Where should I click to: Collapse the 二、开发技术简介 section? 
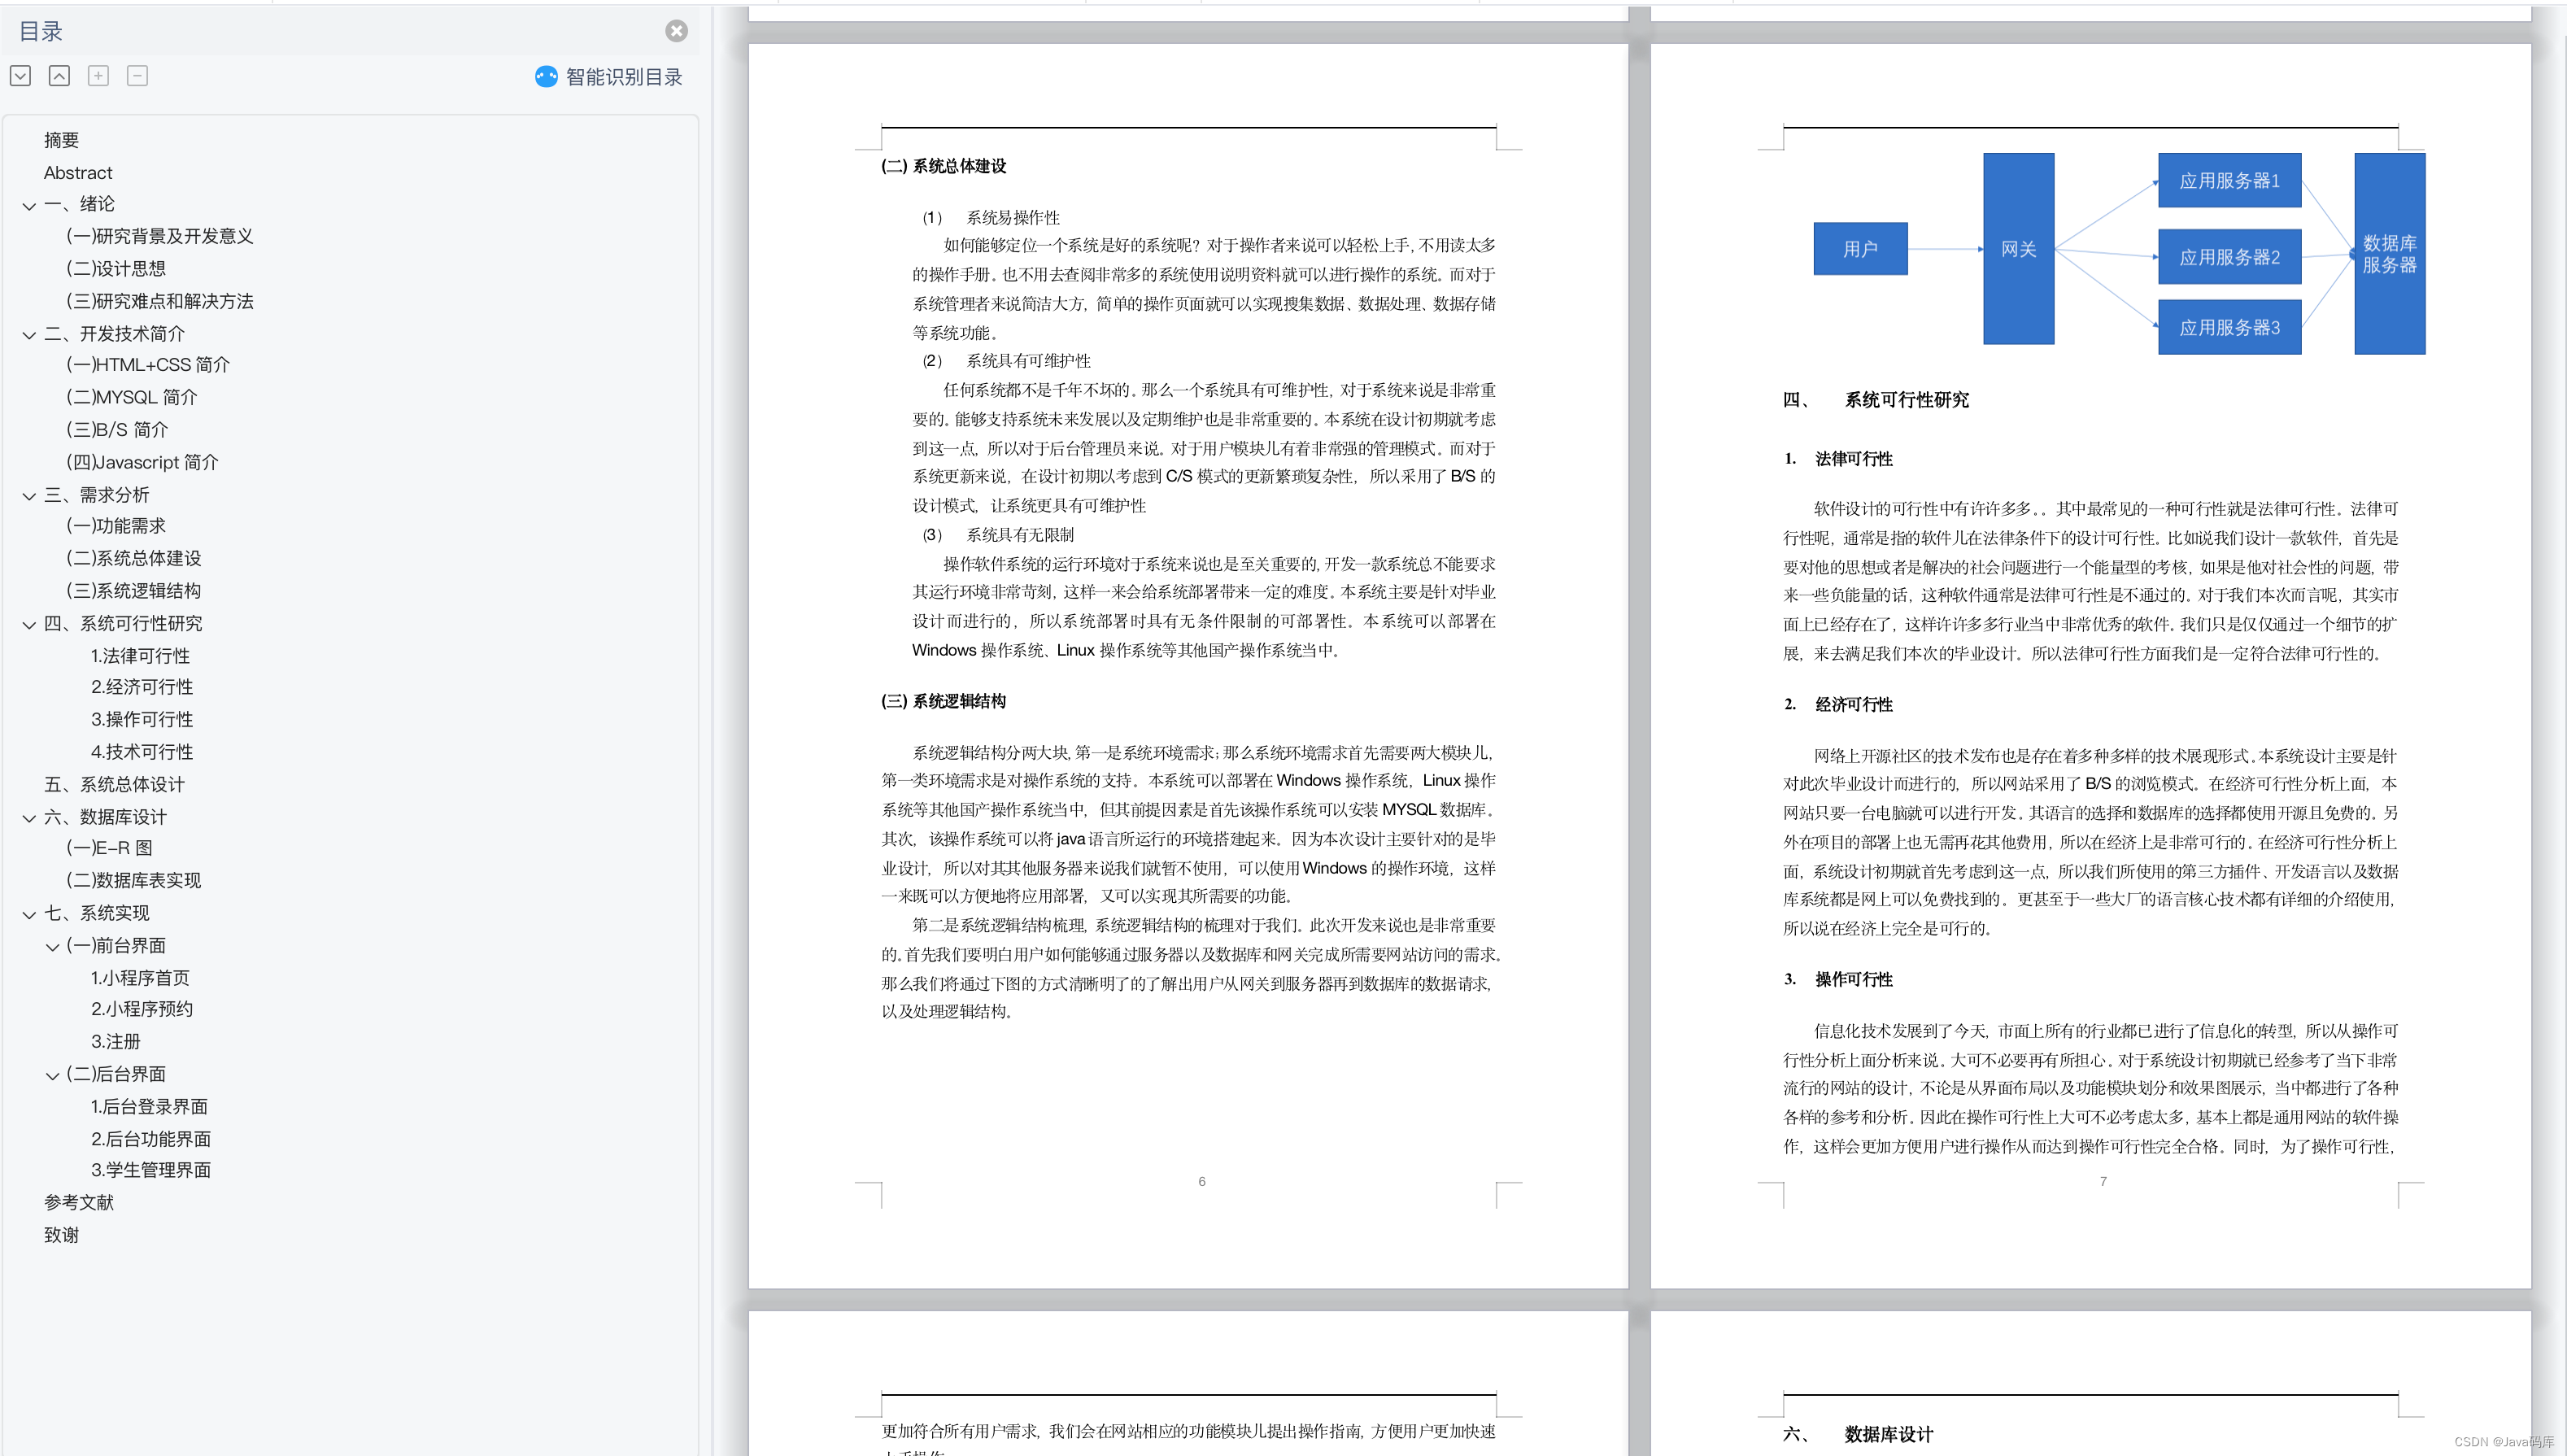pos(29,335)
